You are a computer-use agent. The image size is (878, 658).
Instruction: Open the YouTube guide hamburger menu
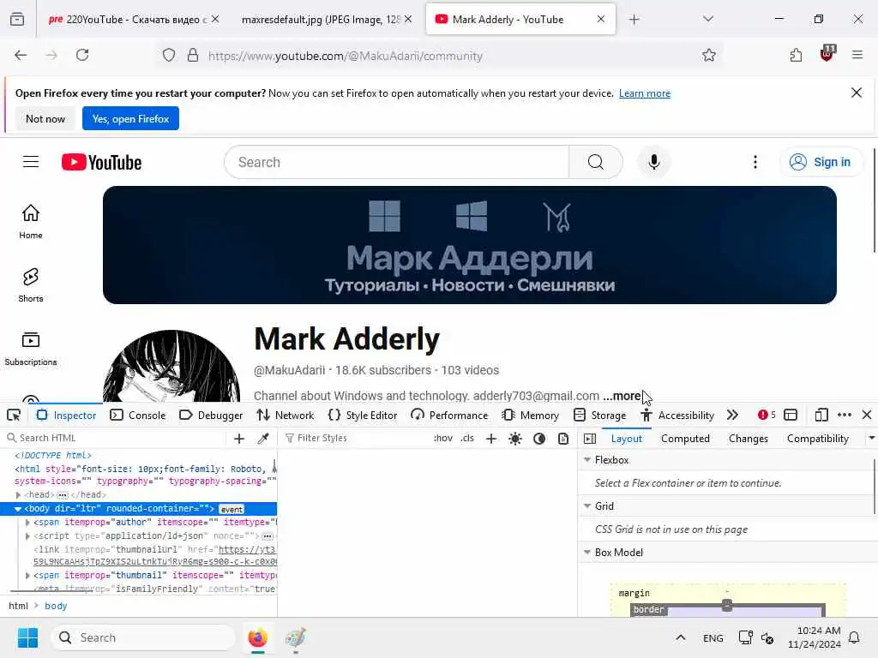31,162
